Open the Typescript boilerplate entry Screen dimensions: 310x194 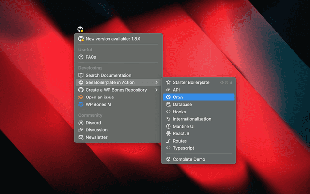(x=184, y=148)
